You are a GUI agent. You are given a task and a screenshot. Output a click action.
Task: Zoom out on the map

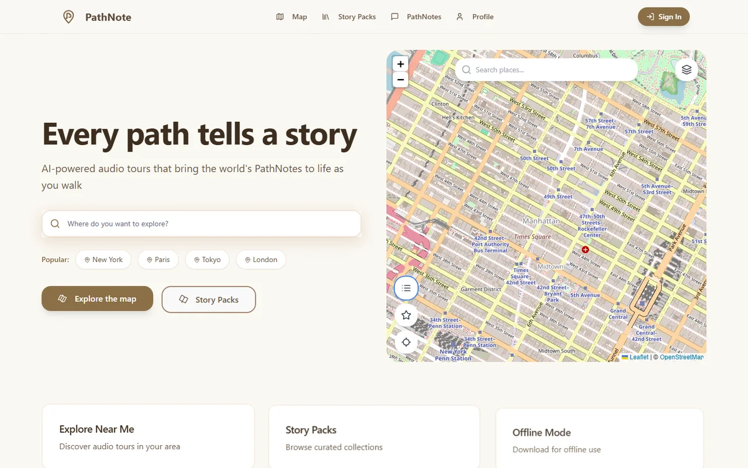(400, 80)
